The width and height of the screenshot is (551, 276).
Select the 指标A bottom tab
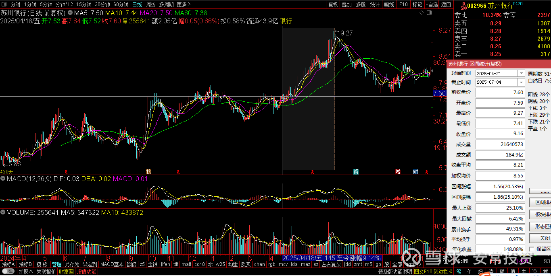click(8, 264)
